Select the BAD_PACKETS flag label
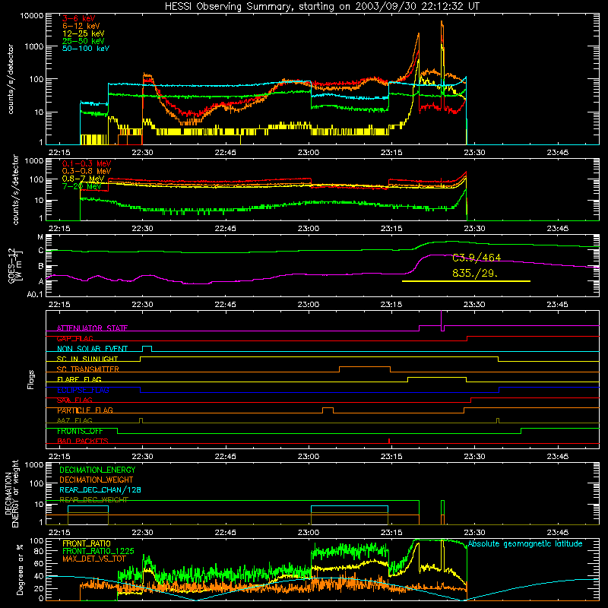The image size is (608, 608). 83,441
